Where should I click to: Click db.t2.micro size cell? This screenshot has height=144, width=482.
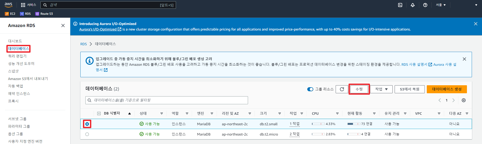click(x=269, y=134)
